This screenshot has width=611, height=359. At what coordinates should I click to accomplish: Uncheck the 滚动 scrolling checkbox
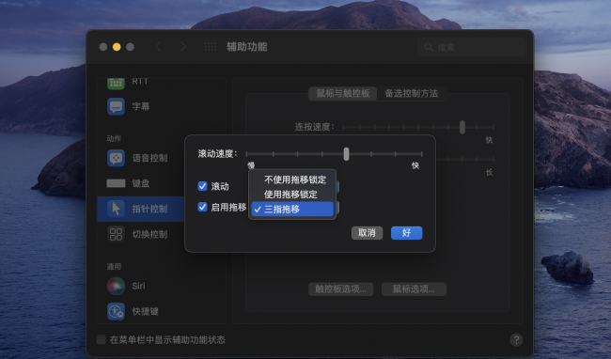[202, 186]
